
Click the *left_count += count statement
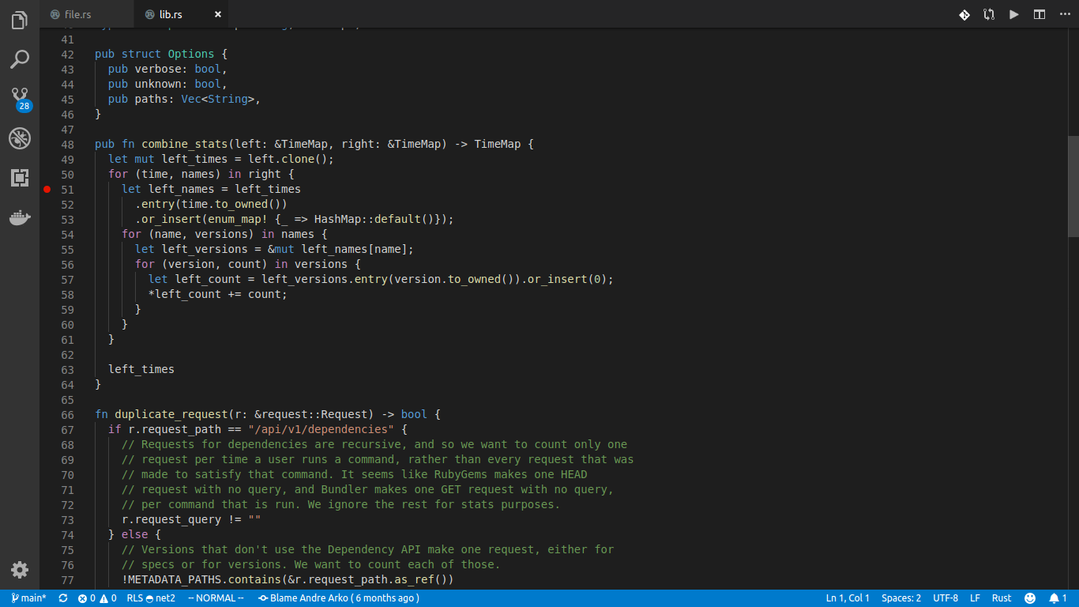point(218,295)
